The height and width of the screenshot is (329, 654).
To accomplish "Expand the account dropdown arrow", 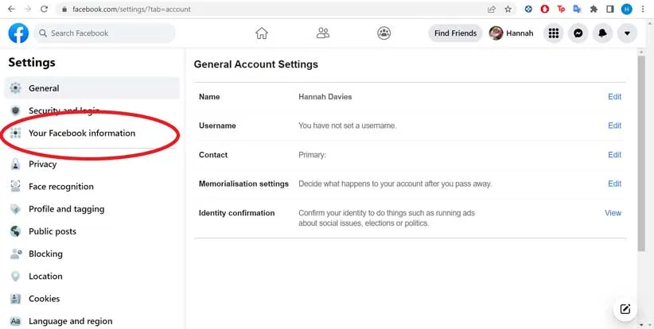I will 628,33.
